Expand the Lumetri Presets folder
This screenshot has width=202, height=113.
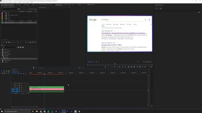point(1,51)
